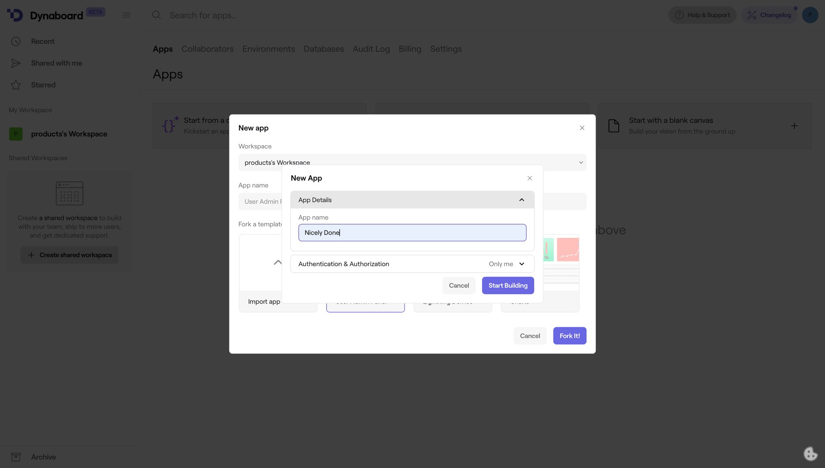Click the profile avatar P

point(810,15)
